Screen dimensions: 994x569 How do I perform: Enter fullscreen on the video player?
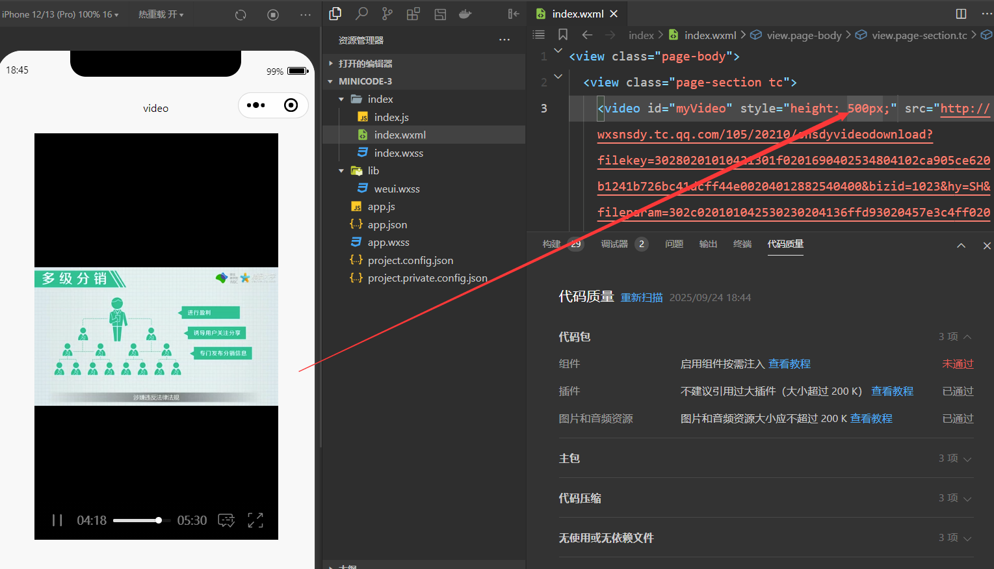click(255, 520)
